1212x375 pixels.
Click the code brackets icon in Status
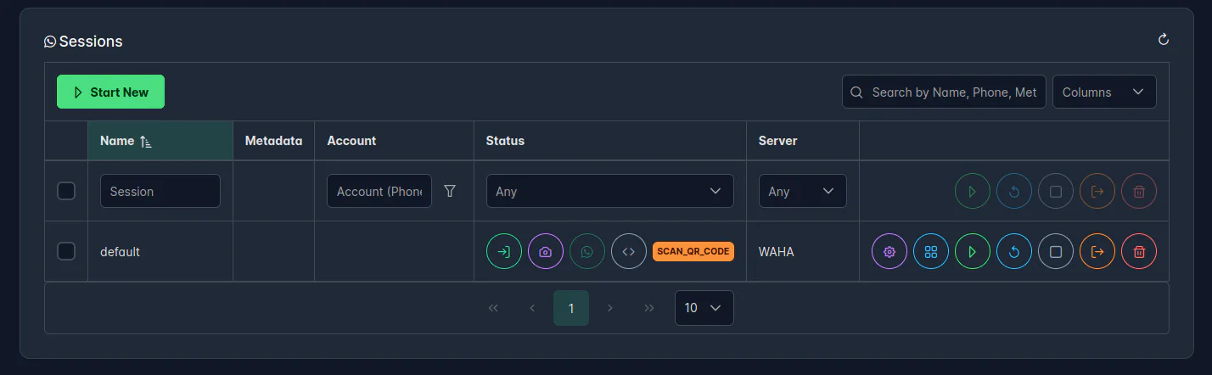pyautogui.click(x=629, y=251)
